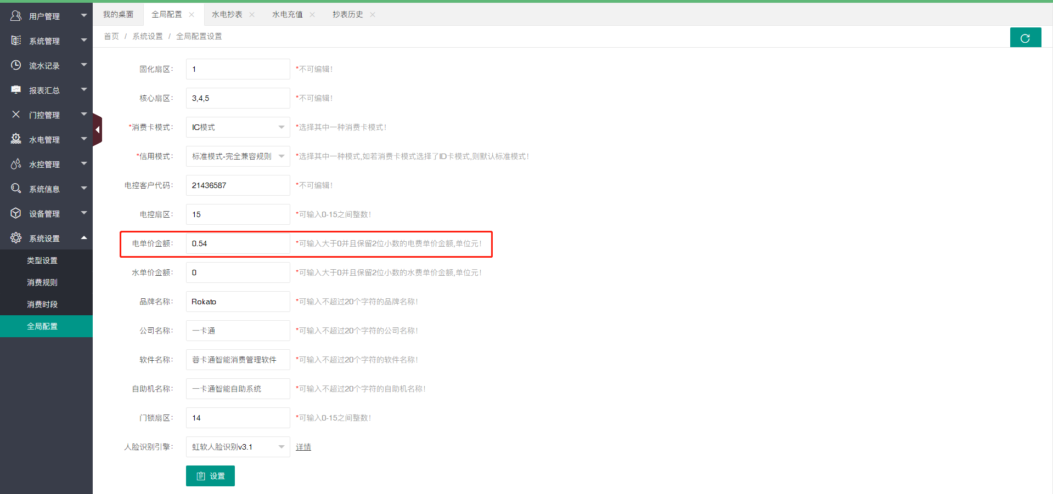Click the green refresh icon button
1053x494 pixels.
1025,38
